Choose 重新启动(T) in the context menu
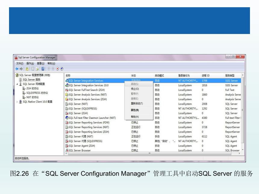 click(x=139, y=103)
